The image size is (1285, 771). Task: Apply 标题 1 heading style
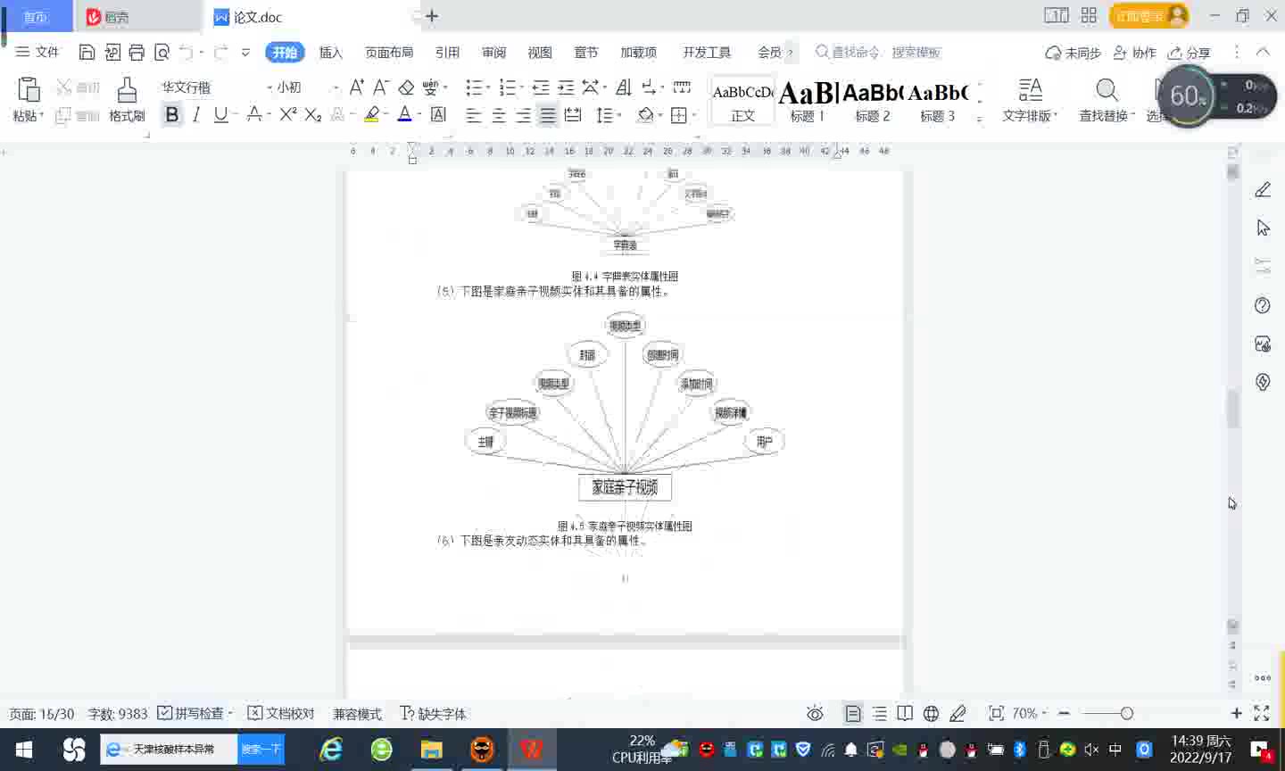[808, 101]
